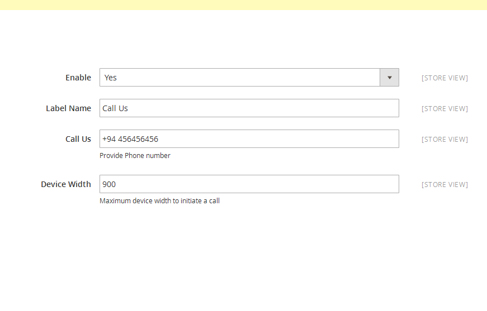
Task: Click on the +94 456456456 phone value
Action: click(130, 139)
